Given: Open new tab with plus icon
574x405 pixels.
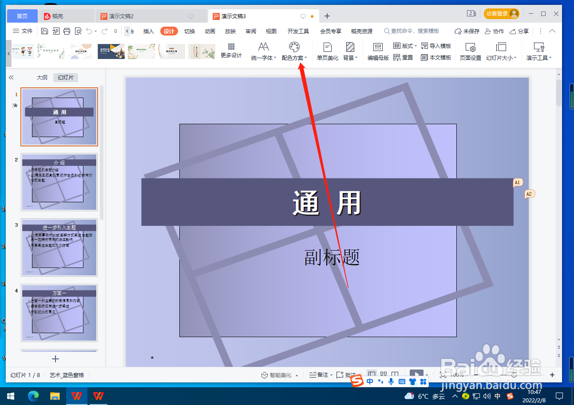Looking at the screenshot, I should pyautogui.click(x=327, y=16).
